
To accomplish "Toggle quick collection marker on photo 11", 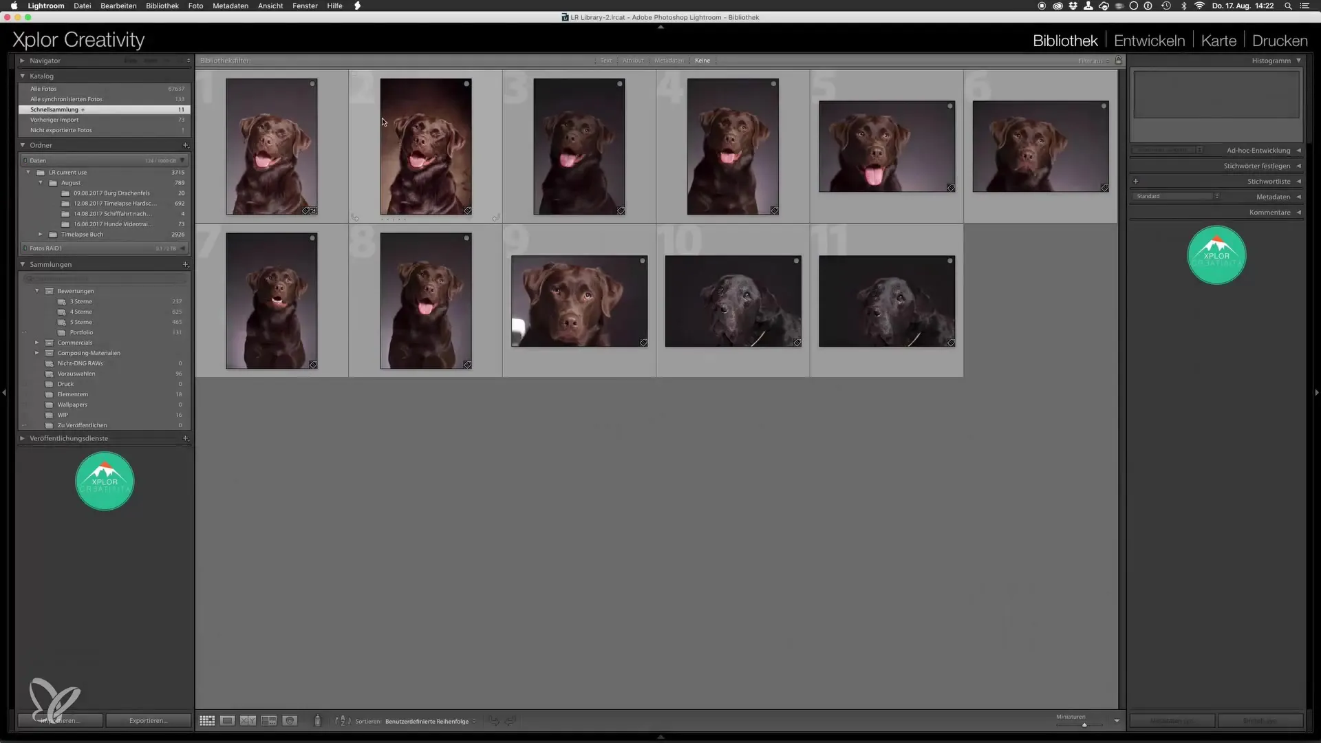I will coord(950,261).
